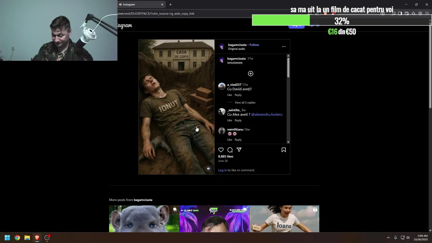This screenshot has height=243, width=432.
Task: Open the three-dot more options menu
Action: [283, 47]
